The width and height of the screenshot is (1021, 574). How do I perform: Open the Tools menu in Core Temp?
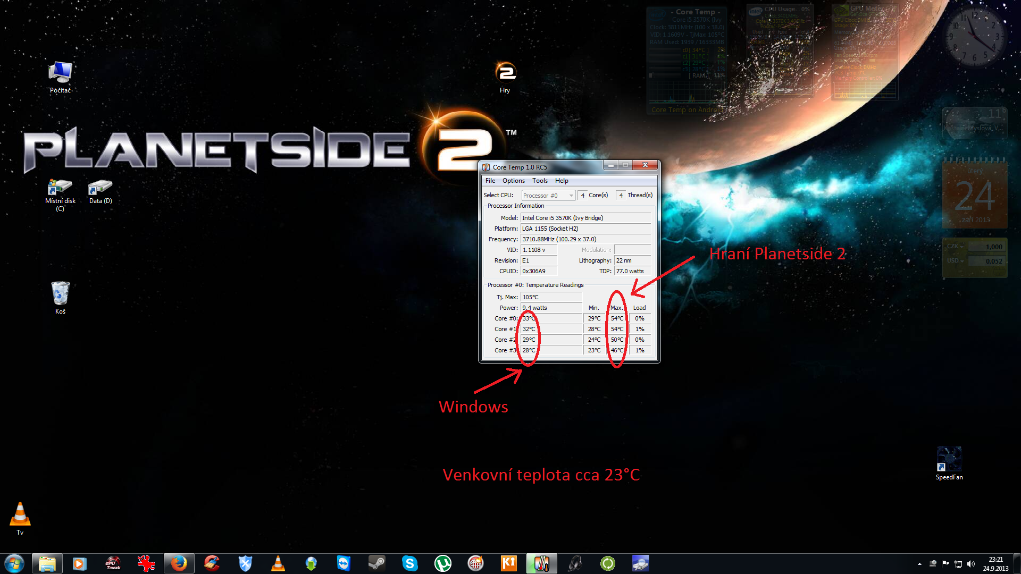[540, 181]
